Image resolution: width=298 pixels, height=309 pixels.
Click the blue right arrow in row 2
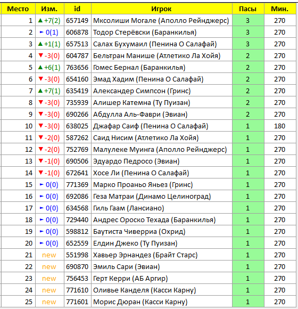pyautogui.click(x=42, y=32)
